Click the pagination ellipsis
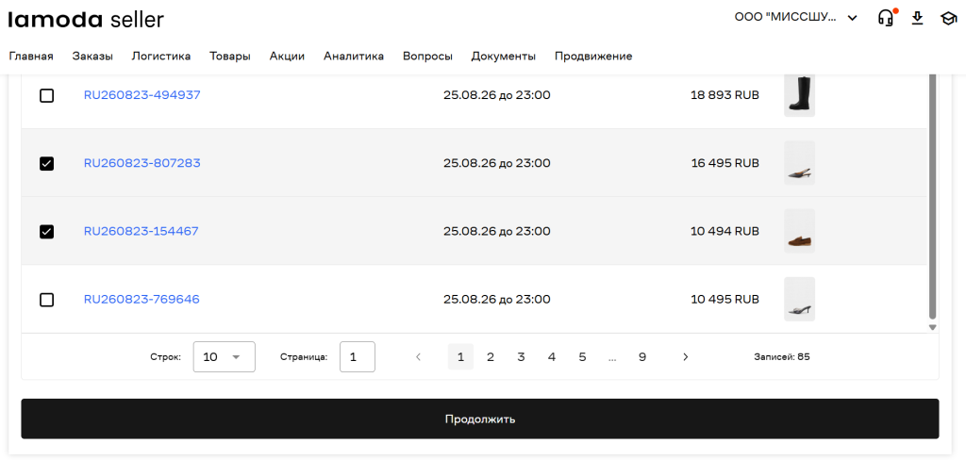The image size is (966, 460). [611, 358]
